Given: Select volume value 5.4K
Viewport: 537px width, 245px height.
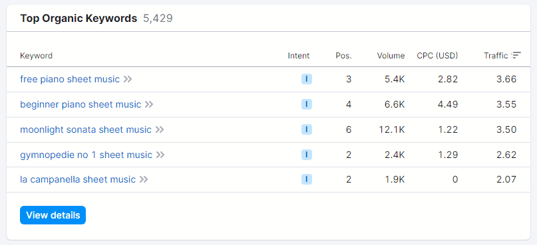Looking at the screenshot, I should (394, 79).
